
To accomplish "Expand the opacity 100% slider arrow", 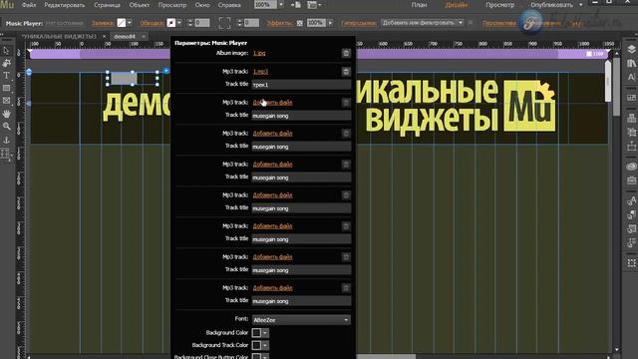I will tap(330, 23).
